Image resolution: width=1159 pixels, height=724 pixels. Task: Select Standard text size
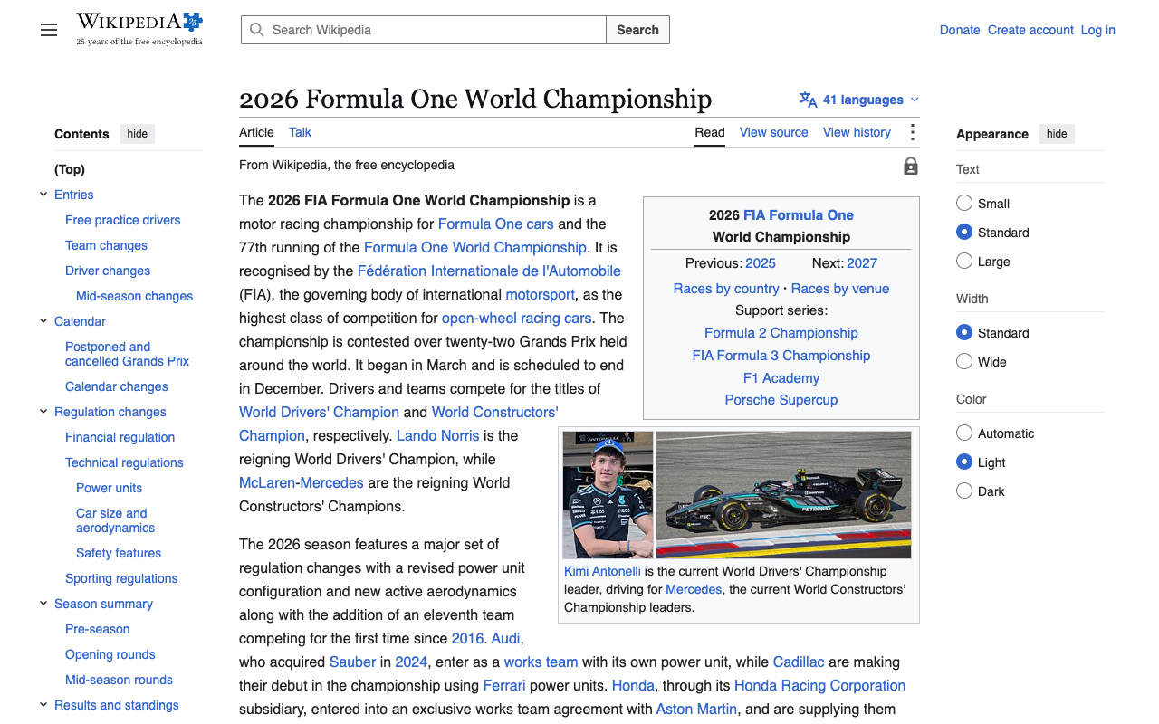coord(964,233)
